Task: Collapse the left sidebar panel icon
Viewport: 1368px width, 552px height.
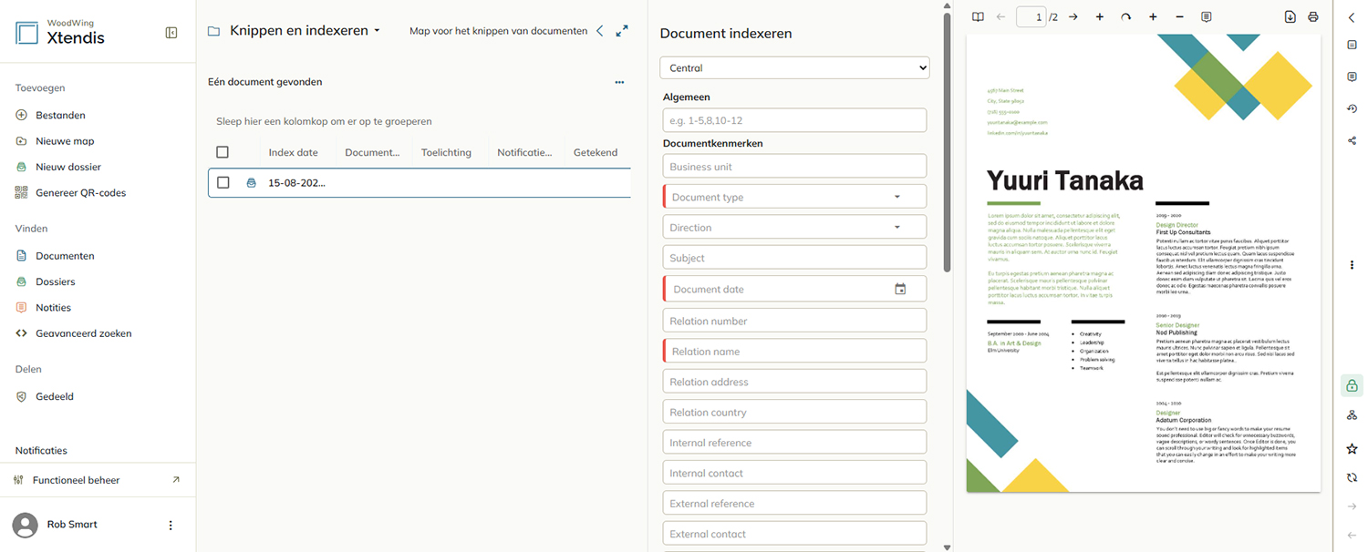Action: pyautogui.click(x=171, y=33)
